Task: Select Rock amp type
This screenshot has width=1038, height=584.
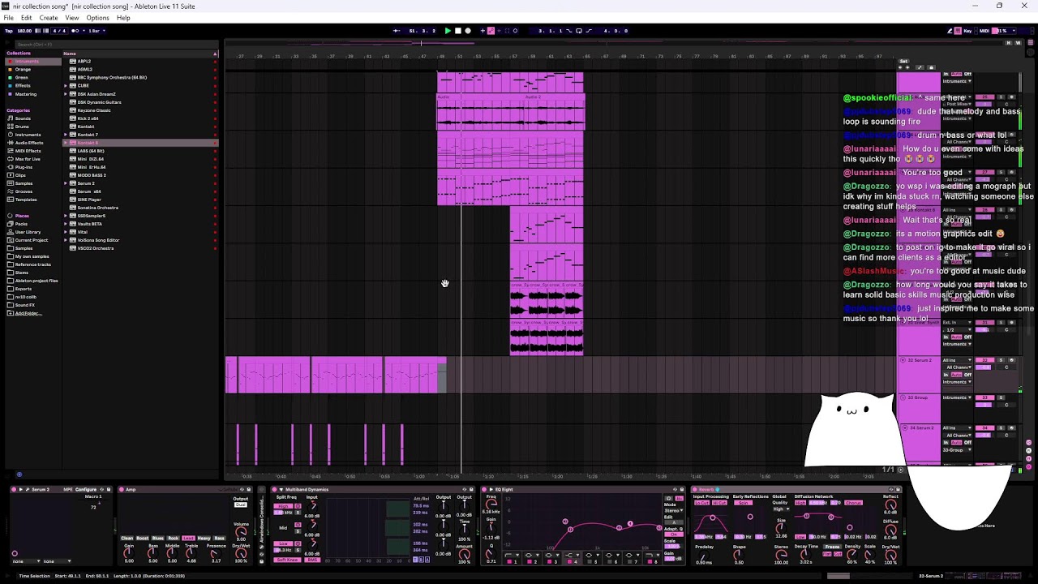Action: 173,538
